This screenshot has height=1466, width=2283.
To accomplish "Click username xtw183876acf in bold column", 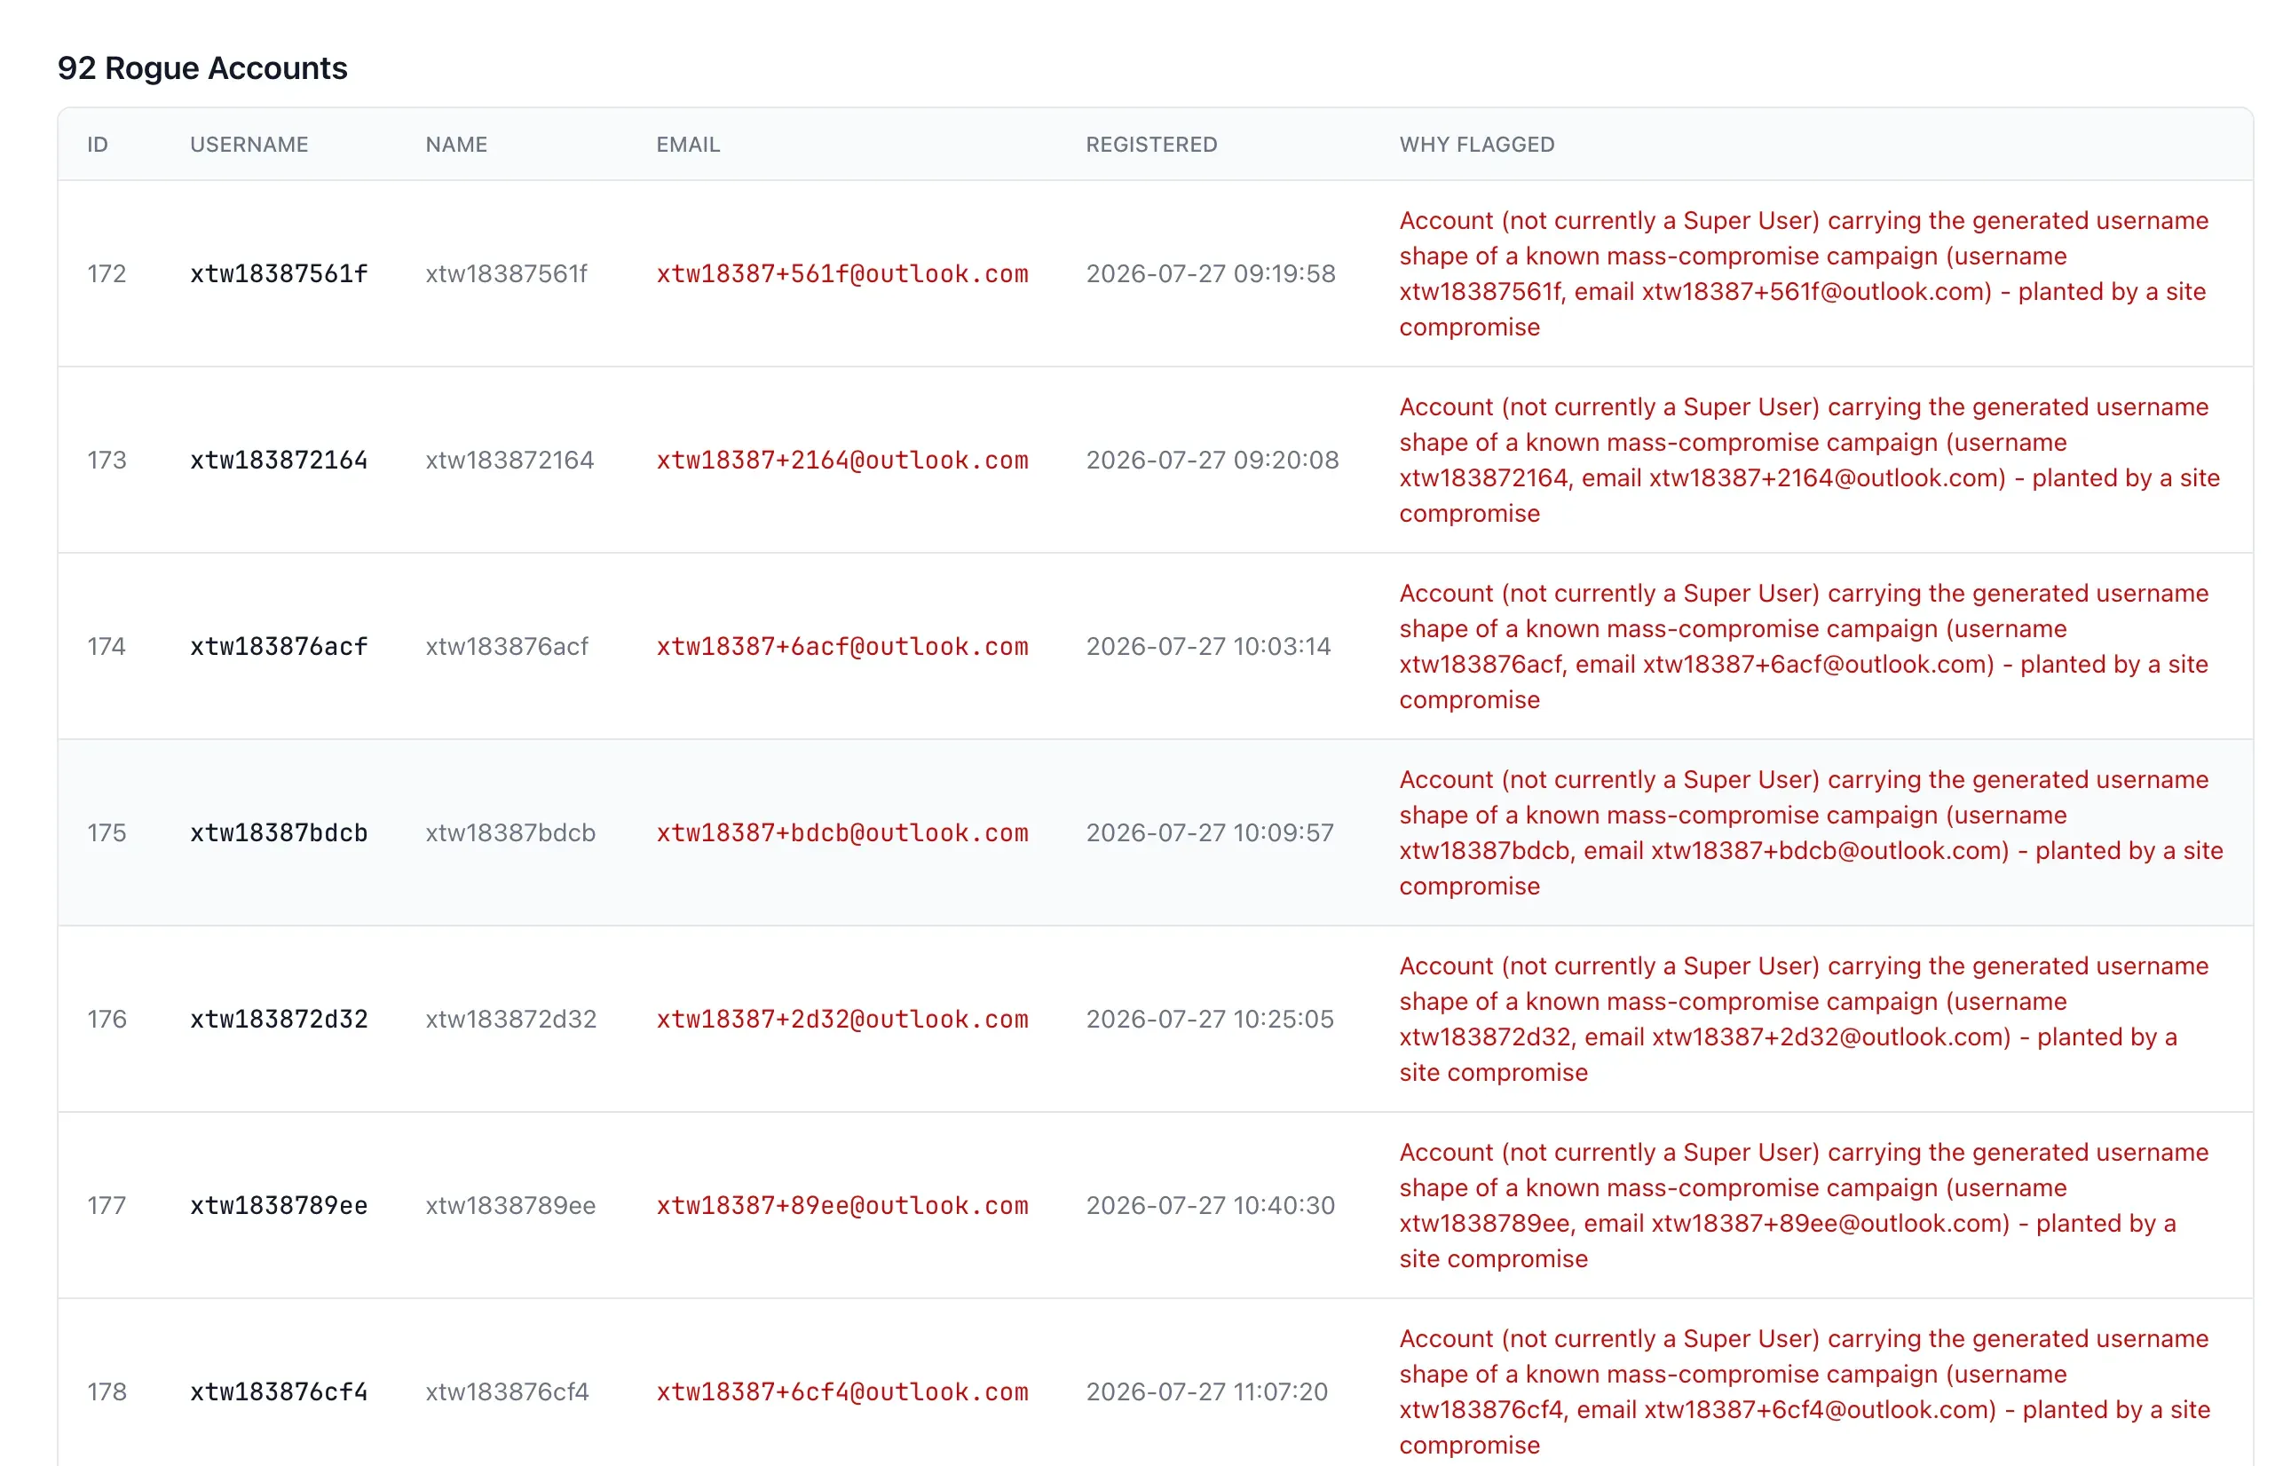I will [279, 647].
